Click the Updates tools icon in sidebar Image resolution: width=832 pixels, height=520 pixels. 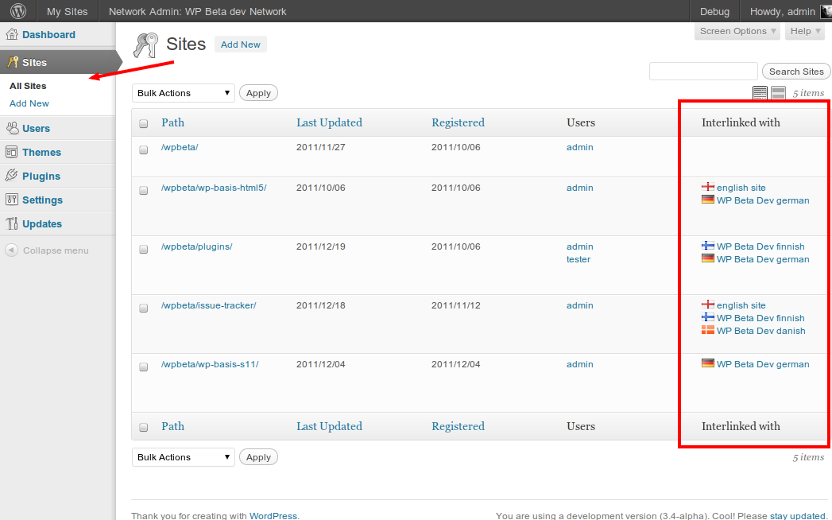(x=12, y=223)
